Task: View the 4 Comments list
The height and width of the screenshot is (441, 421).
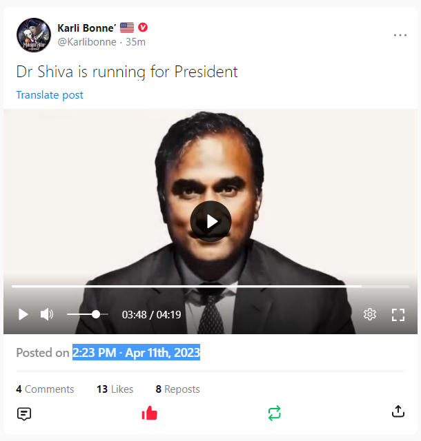Action: [x=45, y=389]
